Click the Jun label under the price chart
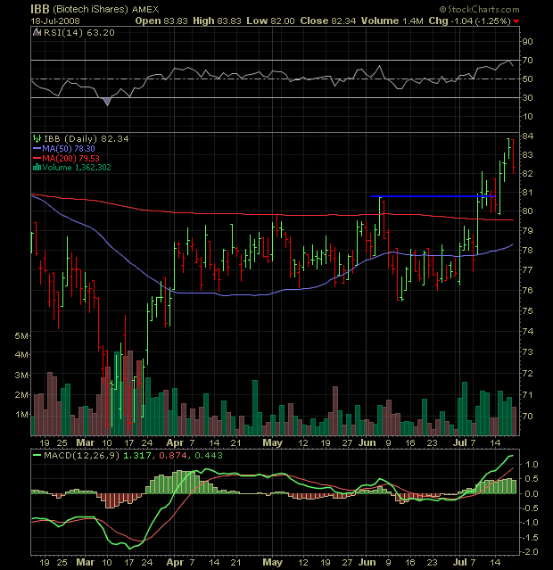 pyautogui.click(x=367, y=442)
